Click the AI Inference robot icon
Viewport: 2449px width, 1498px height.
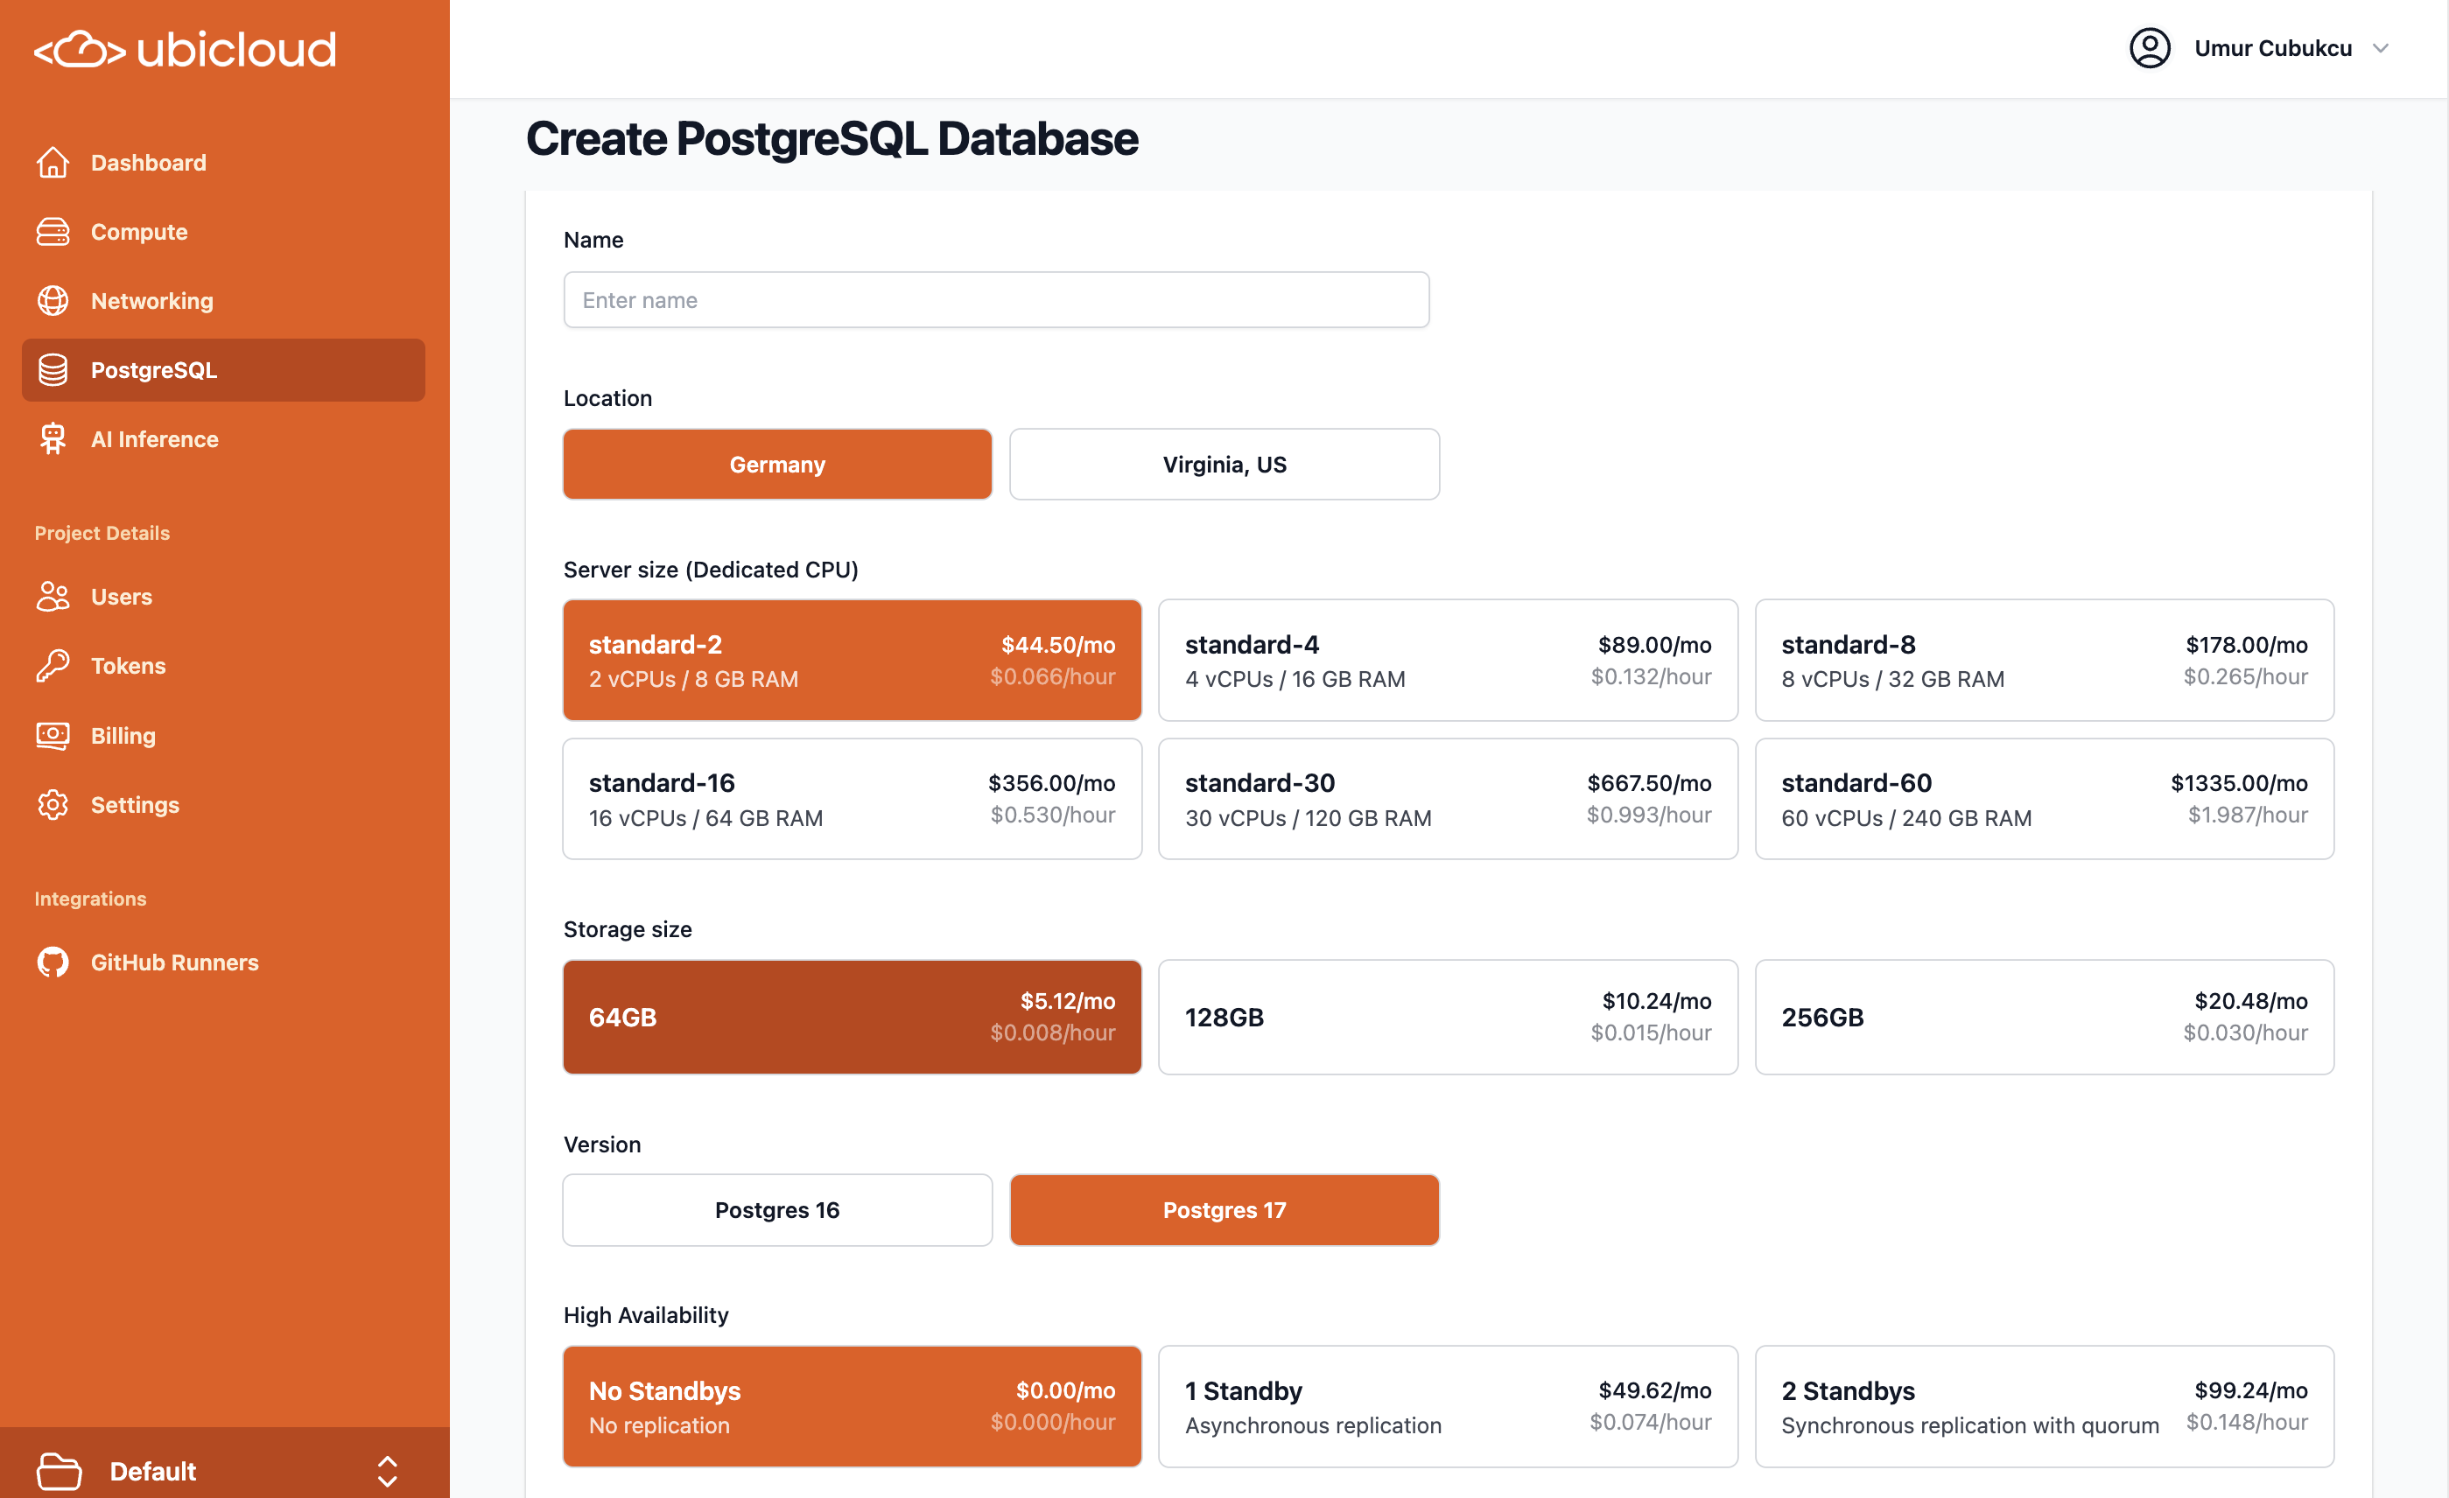click(53, 438)
